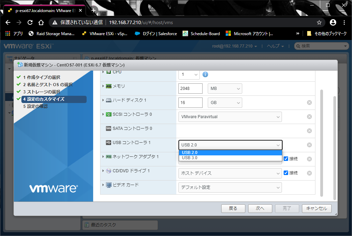The height and width of the screenshot is (236, 352).
Task: Remove USB Controller 1 with its X icon
Action: (x=309, y=145)
